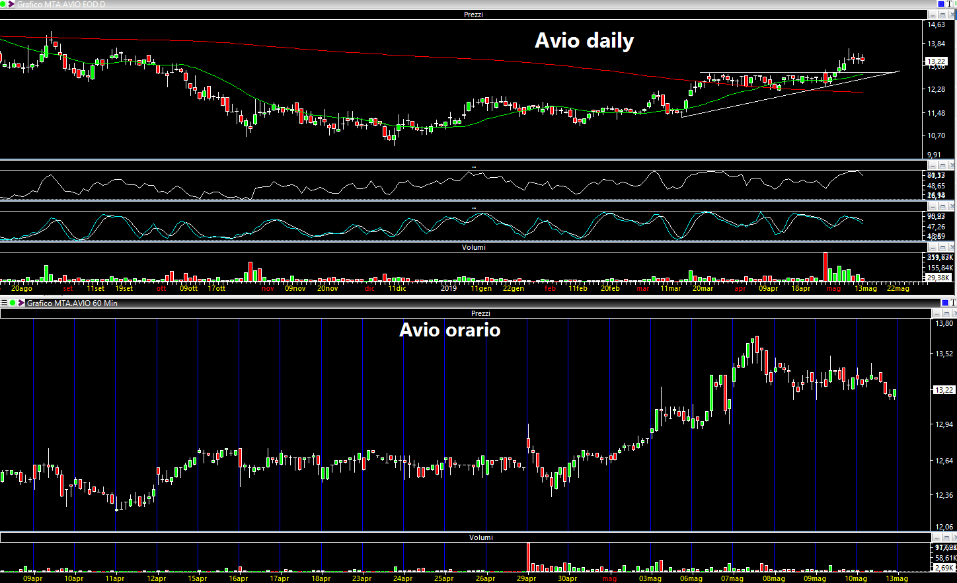Click the 12,36 price label on the 60 Min axis

click(944, 494)
